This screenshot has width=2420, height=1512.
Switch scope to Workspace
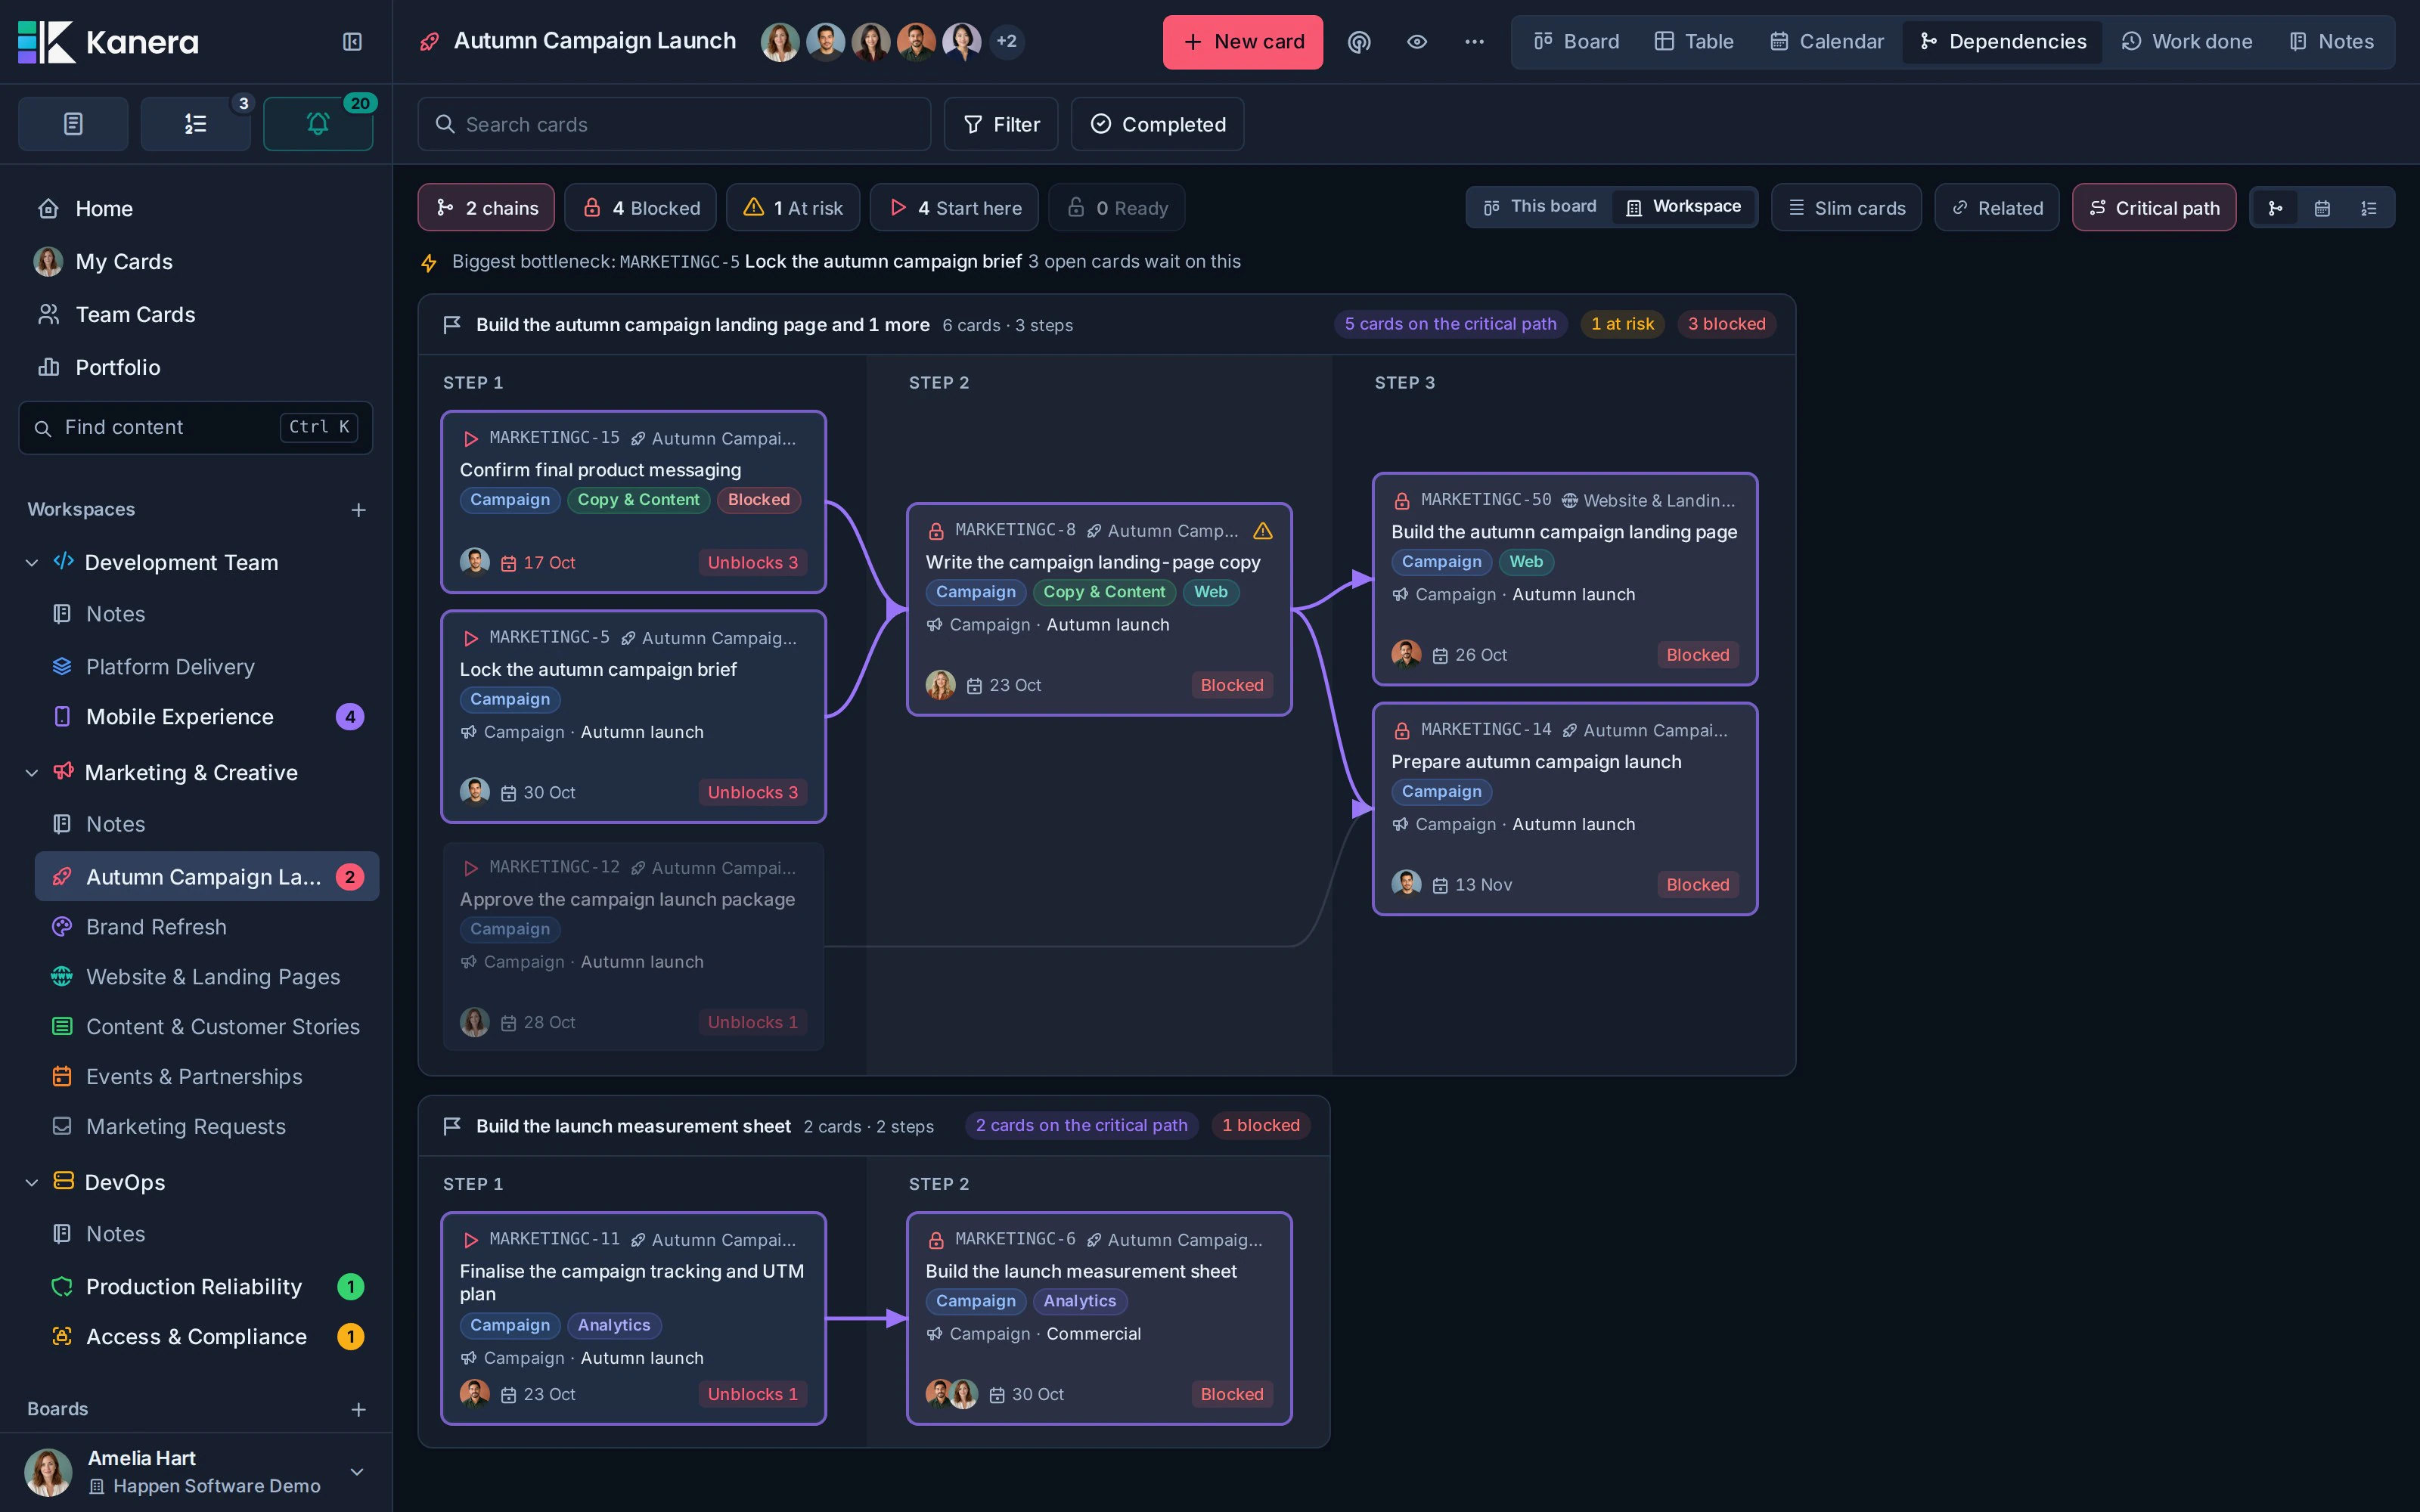tap(1684, 207)
